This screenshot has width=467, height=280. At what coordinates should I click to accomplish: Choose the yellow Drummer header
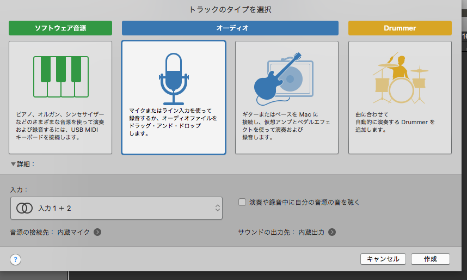pyautogui.click(x=400, y=28)
